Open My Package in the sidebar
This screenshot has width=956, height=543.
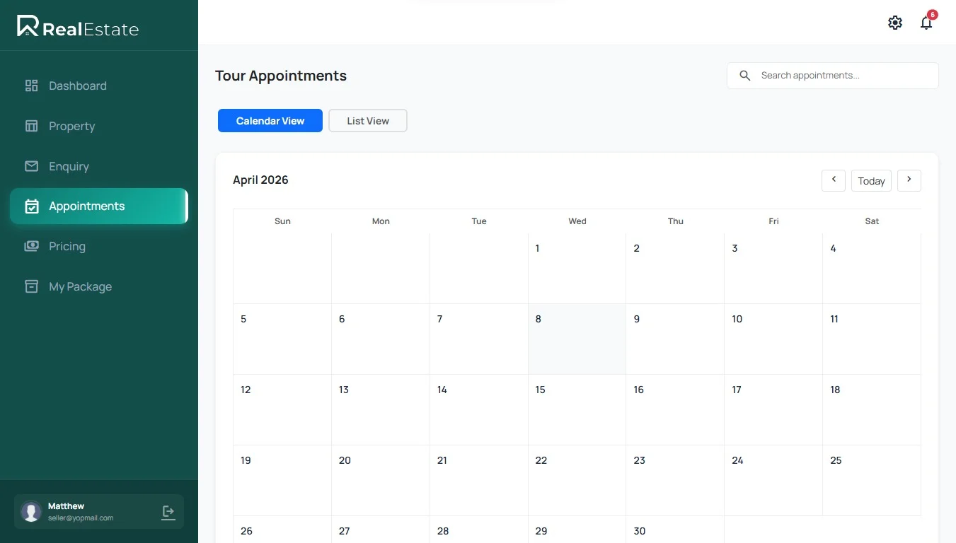80,286
